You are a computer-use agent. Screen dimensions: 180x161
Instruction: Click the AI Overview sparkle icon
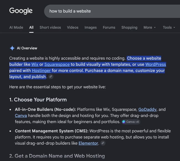[12, 48]
